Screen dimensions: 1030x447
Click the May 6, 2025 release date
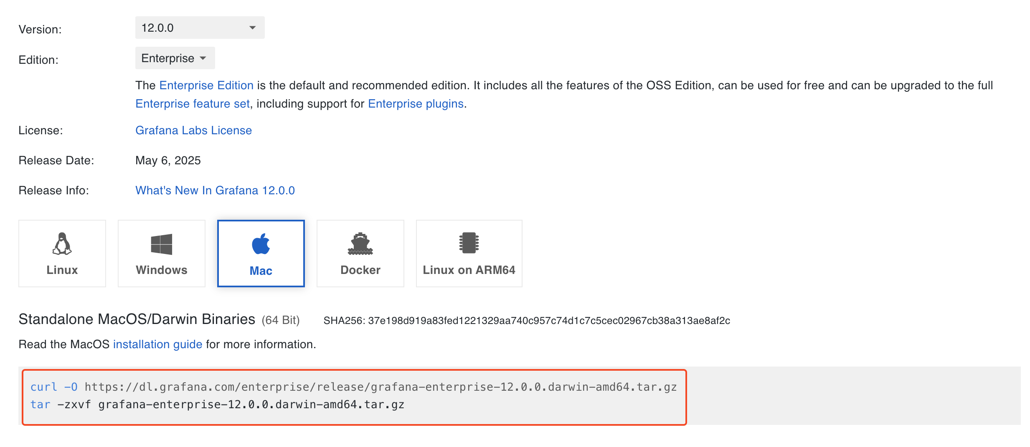coord(168,161)
